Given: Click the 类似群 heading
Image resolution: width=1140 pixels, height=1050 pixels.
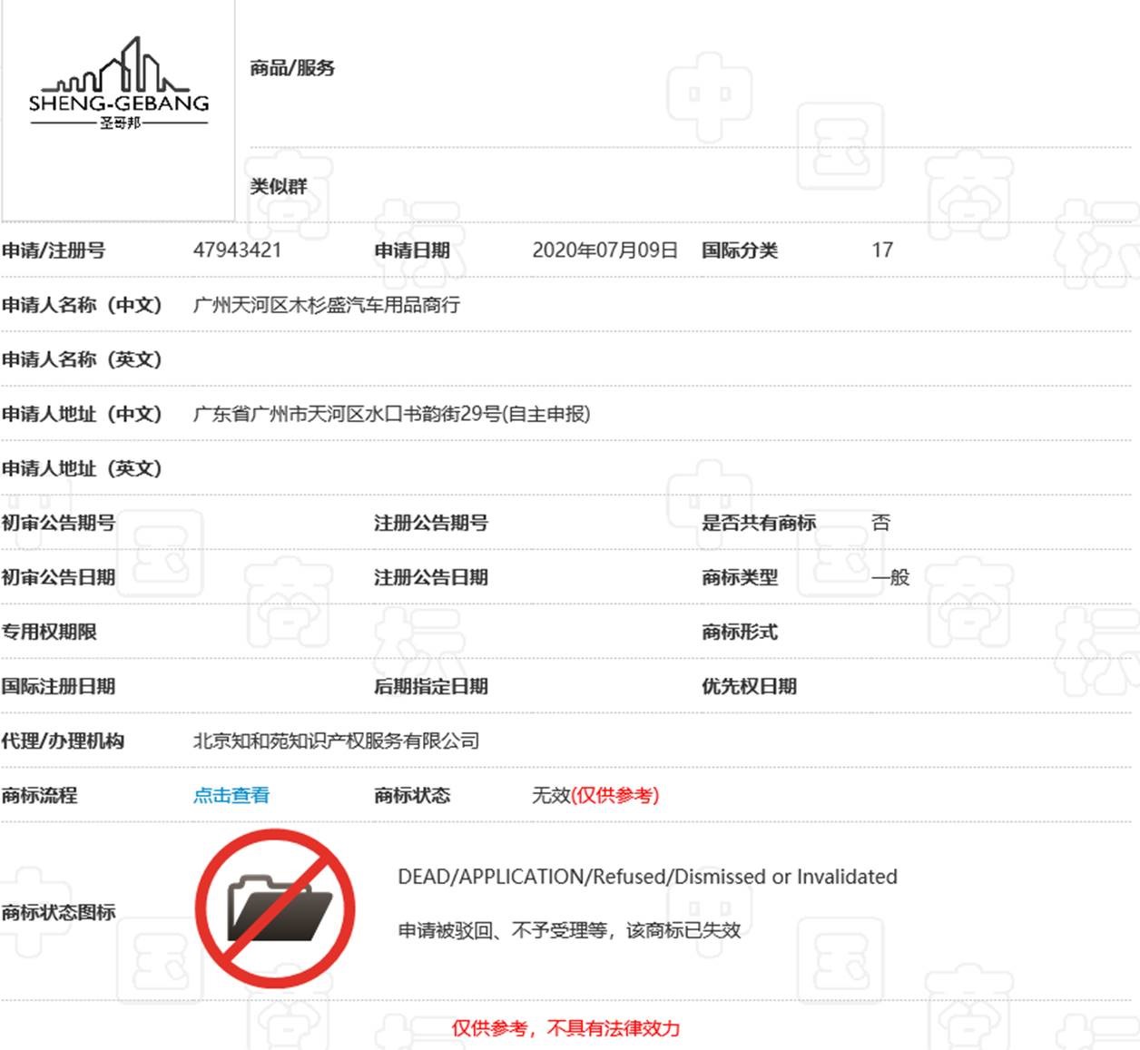Looking at the screenshot, I should [x=279, y=186].
